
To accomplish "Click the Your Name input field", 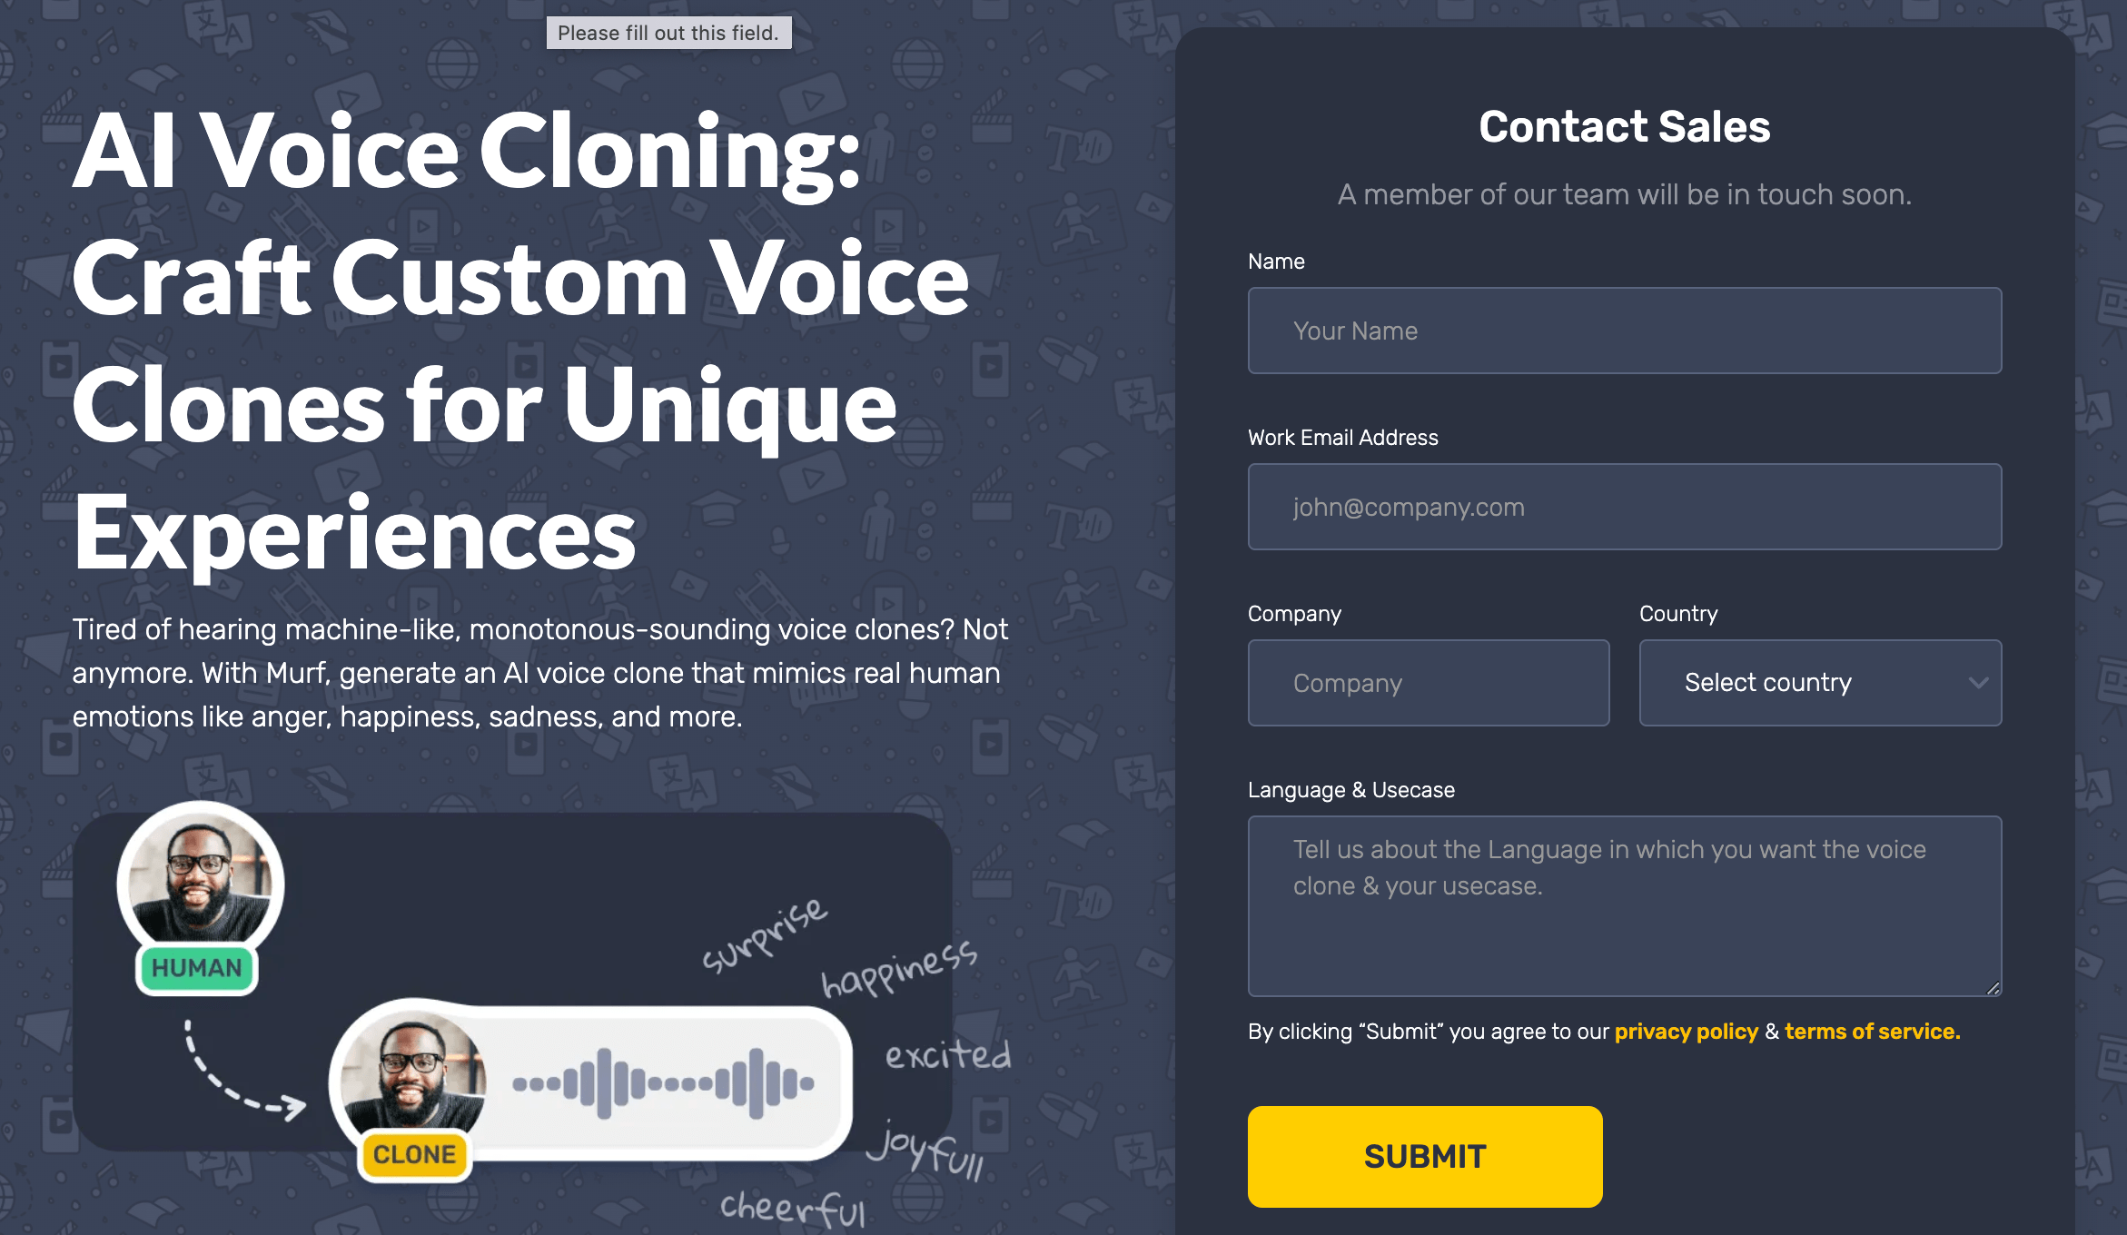I will tap(1624, 331).
